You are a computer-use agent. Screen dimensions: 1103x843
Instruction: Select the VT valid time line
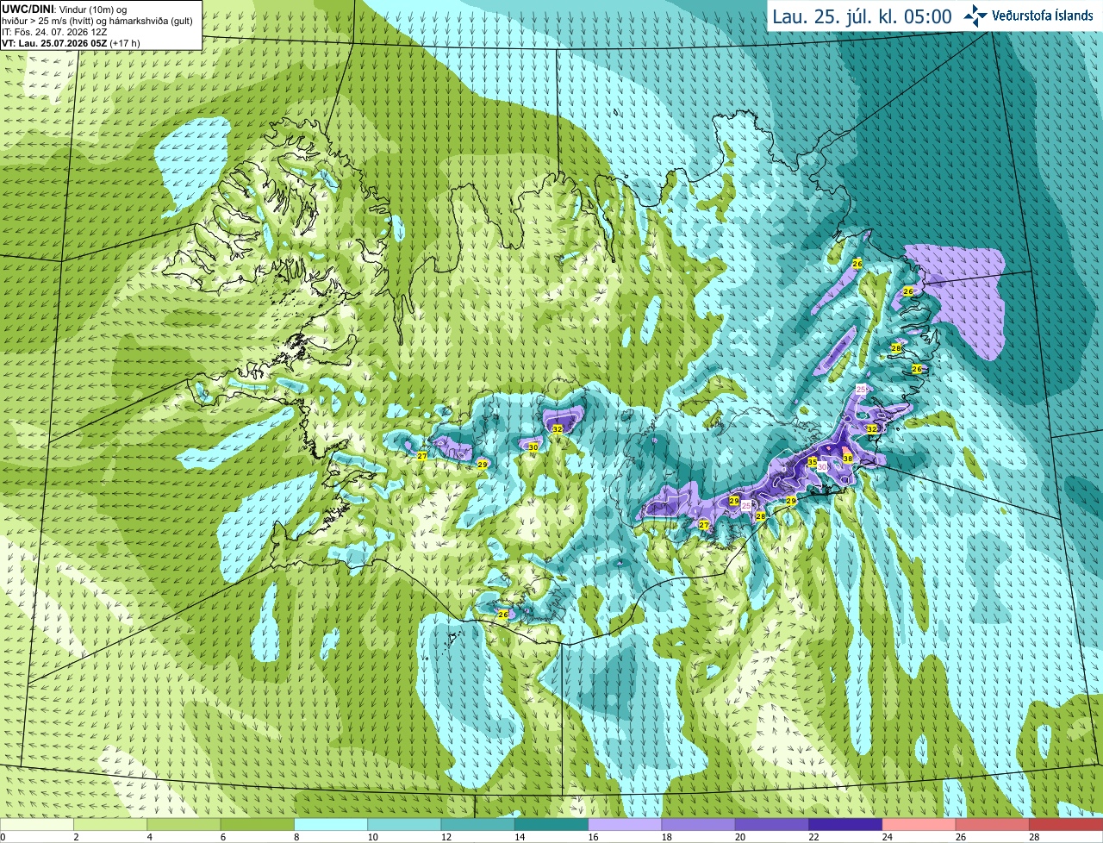pyautogui.click(x=71, y=43)
